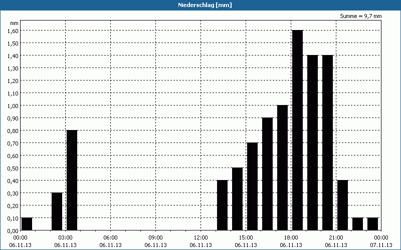Select the 1,30 y-axis label
401x250 pixels.
[x=13, y=68]
